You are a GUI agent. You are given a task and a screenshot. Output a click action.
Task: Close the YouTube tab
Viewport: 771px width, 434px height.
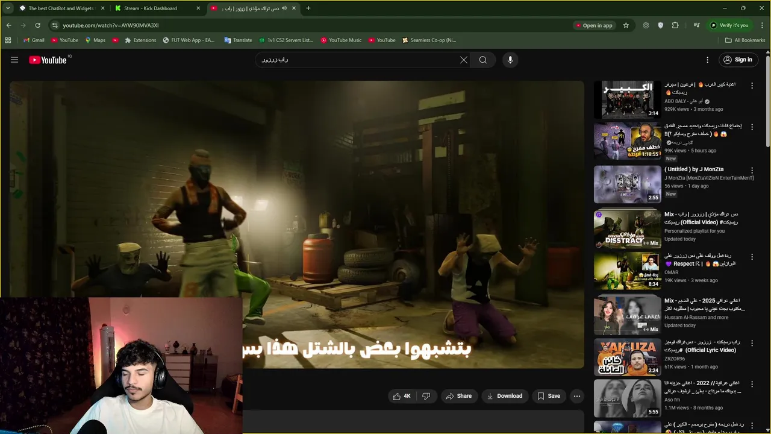pos(294,8)
